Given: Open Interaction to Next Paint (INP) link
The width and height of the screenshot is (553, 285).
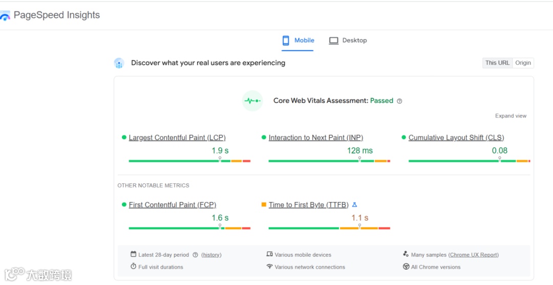Looking at the screenshot, I should pos(315,138).
